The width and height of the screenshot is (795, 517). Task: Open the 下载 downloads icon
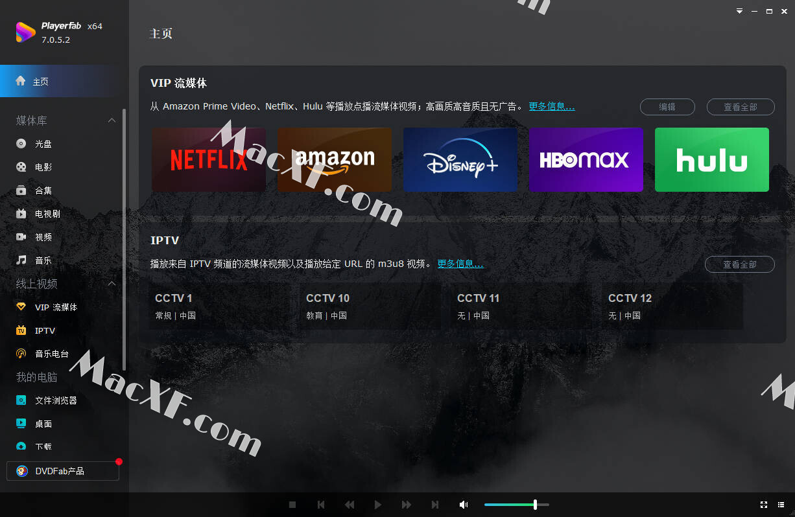(x=21, y=446)
